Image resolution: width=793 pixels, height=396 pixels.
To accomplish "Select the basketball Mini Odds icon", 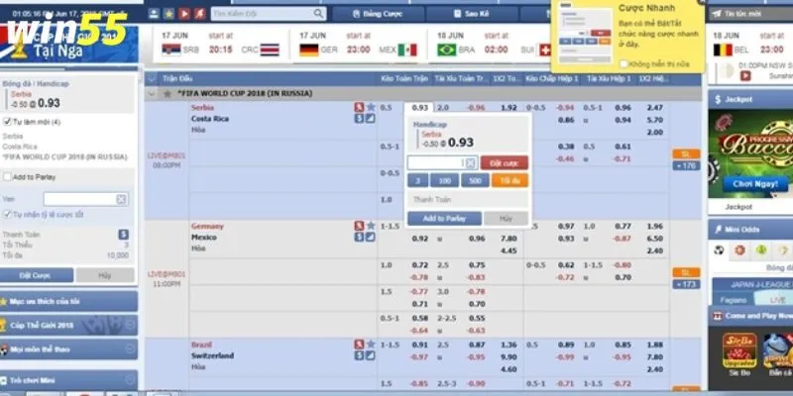I will tap(739, 250).
